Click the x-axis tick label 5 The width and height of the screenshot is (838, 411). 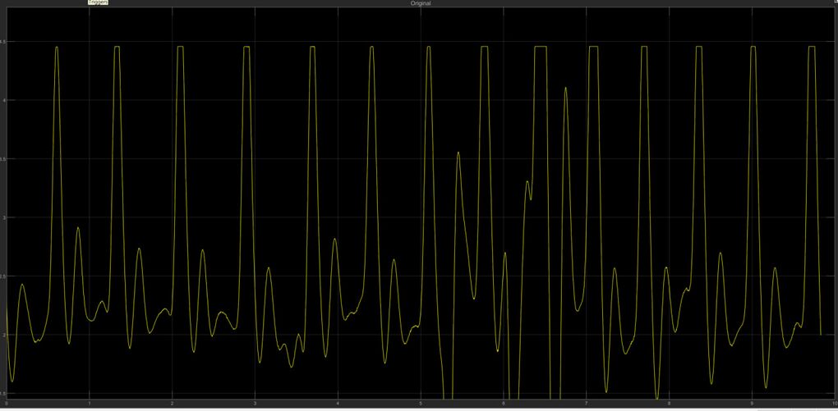click(x=421, y=404)
